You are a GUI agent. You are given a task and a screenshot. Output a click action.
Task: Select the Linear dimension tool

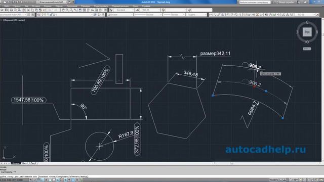(211, 15)
